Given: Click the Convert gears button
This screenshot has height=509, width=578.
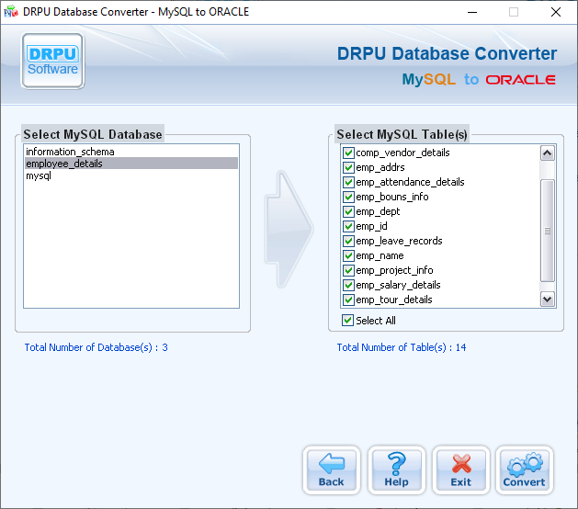Looking at the screenshot, I should 524,469.
